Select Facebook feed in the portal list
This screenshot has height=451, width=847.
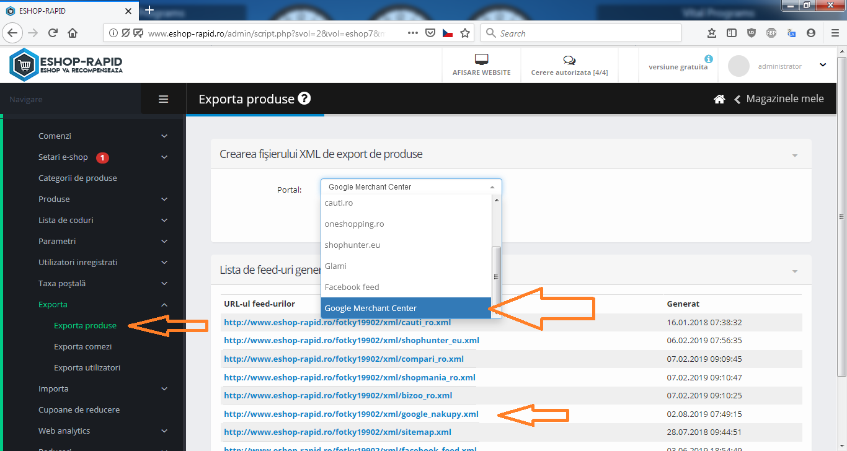coord(406,287)
